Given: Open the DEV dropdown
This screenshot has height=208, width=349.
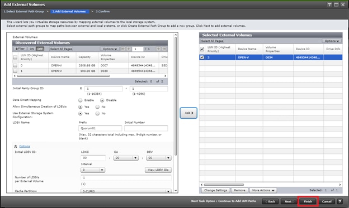Looking at the screenshot, I should point(159,158).
